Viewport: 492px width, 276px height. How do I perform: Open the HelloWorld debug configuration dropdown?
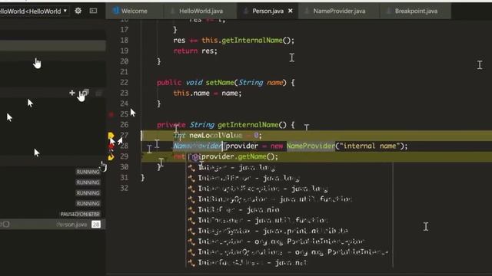pos(34,11)
